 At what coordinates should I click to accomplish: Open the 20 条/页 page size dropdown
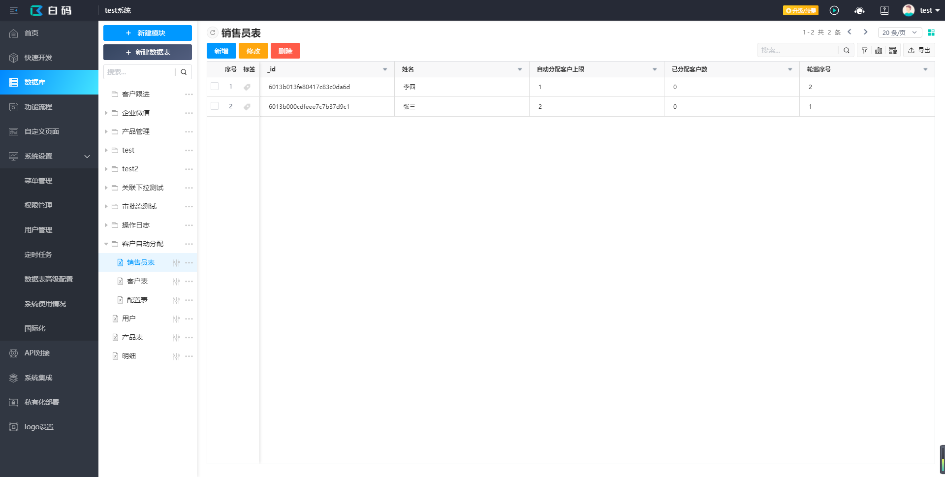click(x=900, y=32)
